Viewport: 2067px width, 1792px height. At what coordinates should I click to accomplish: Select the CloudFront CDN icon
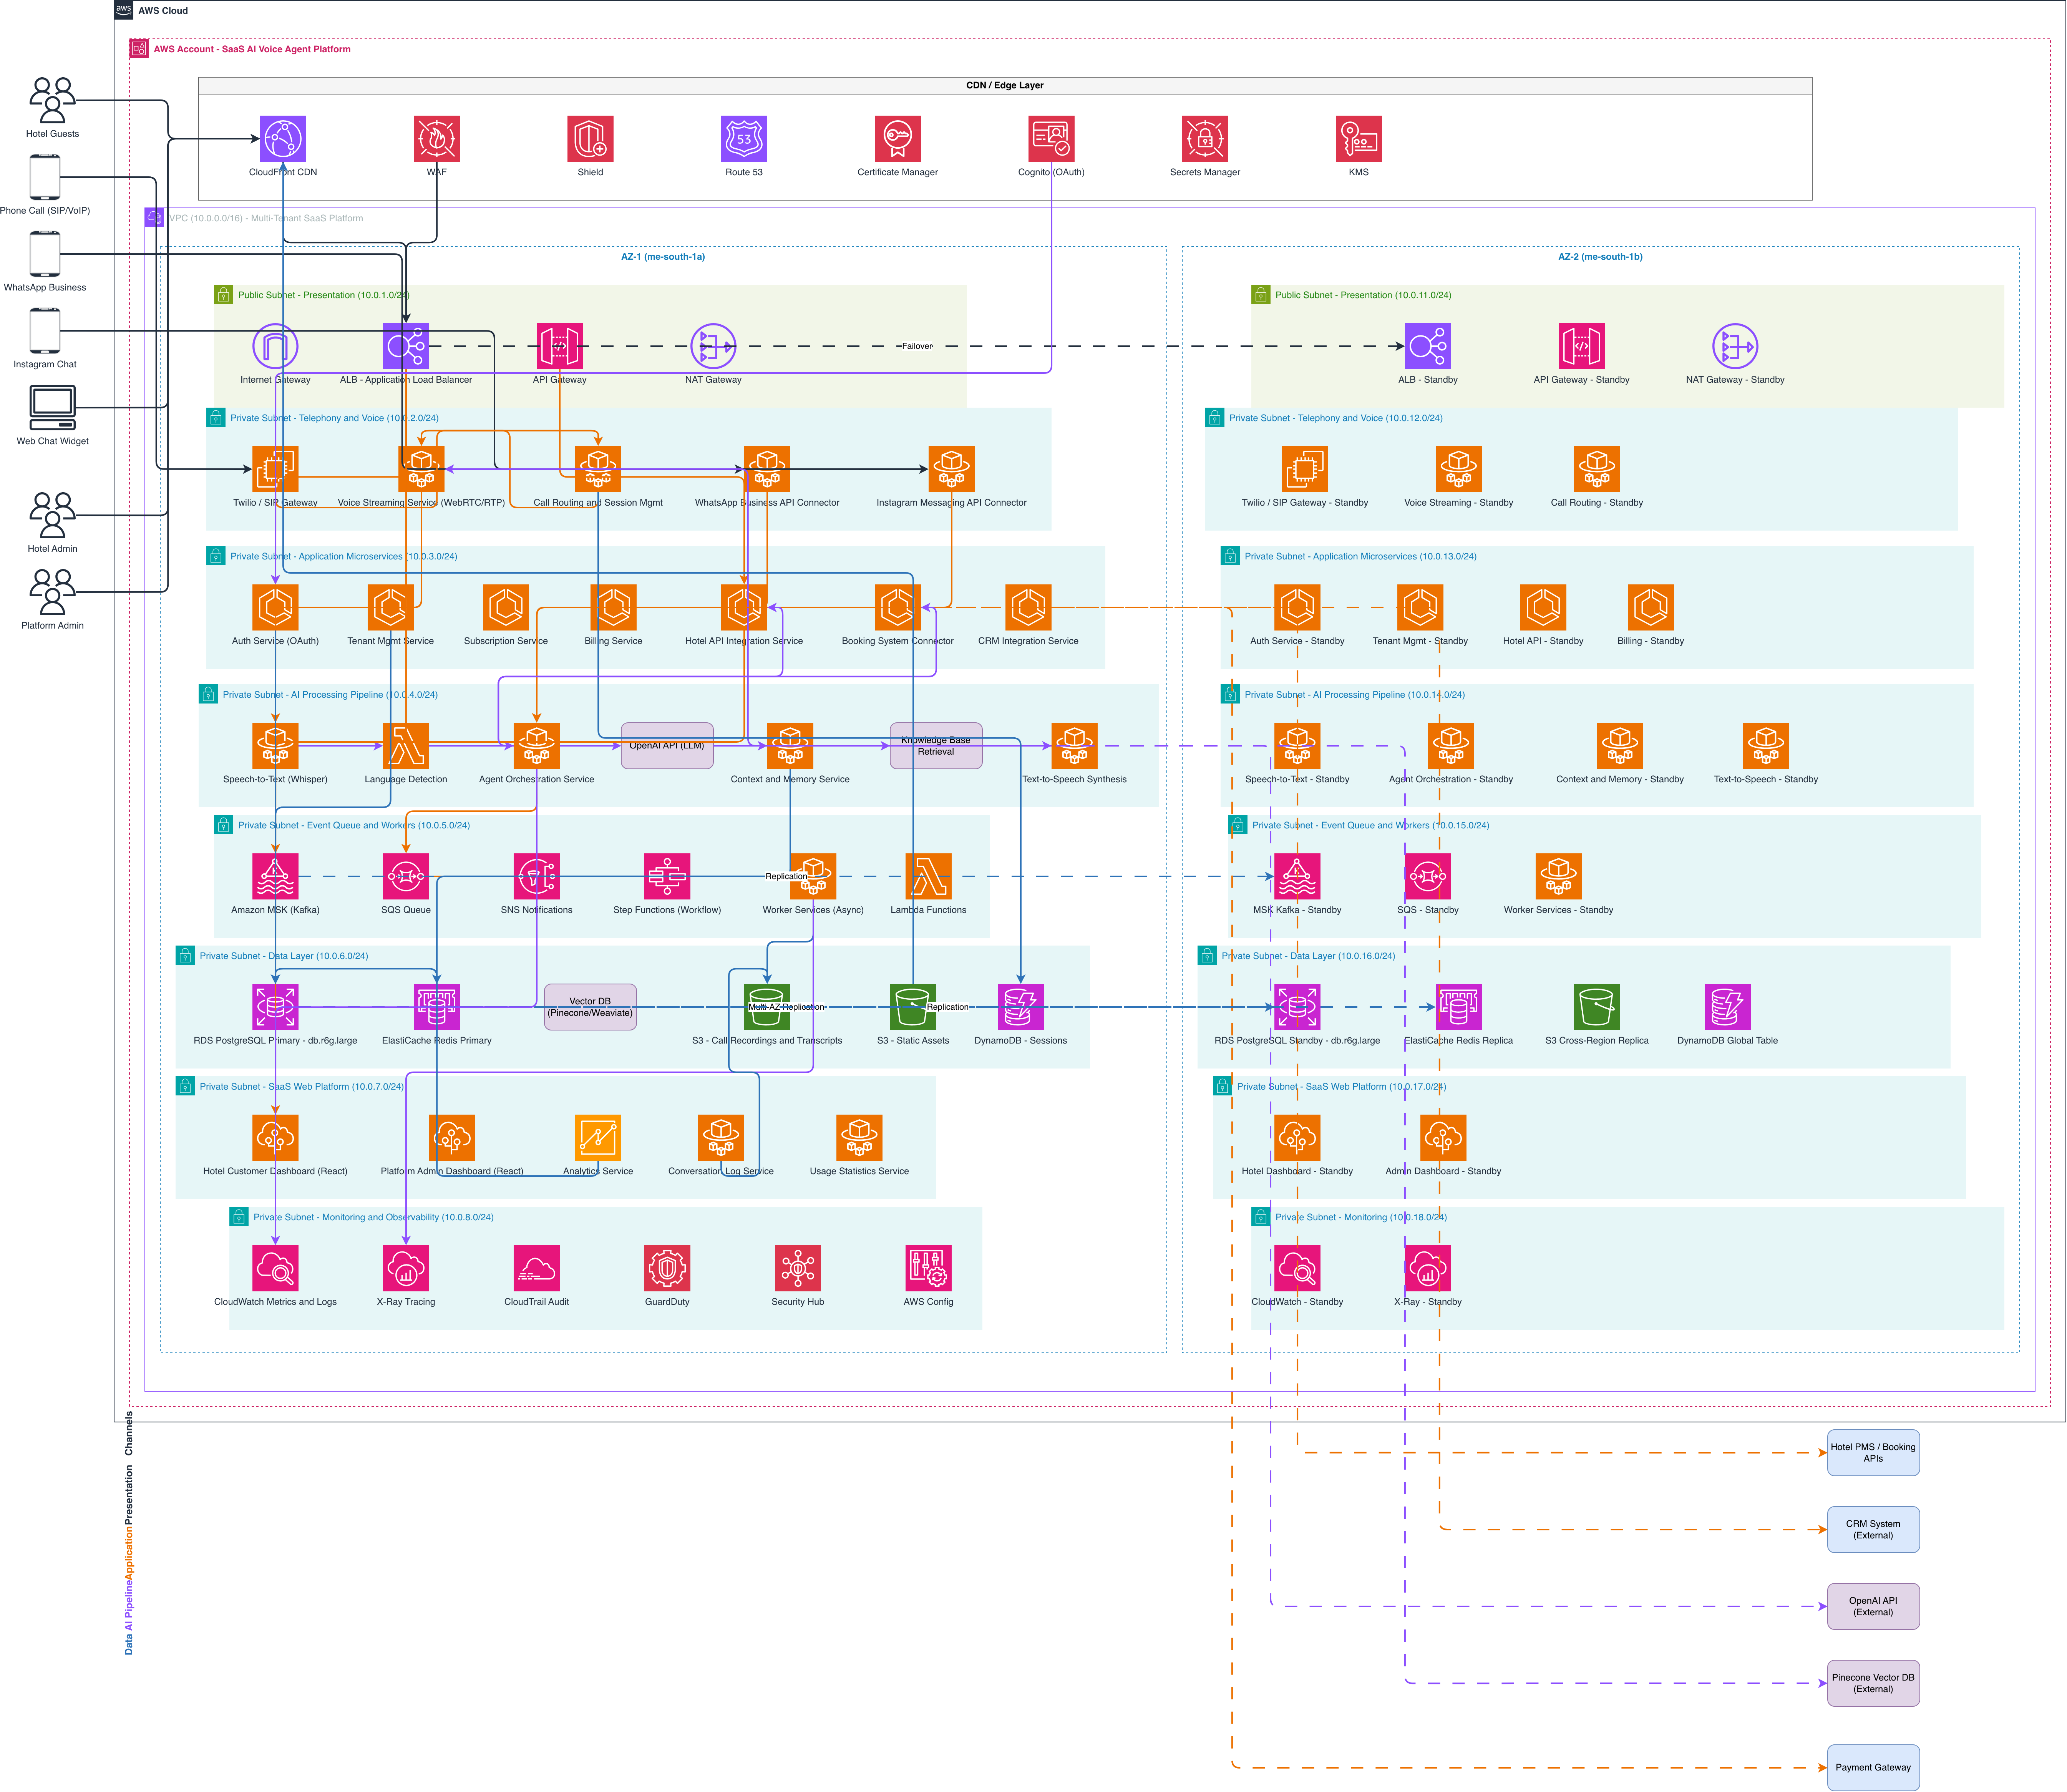(x=283, y=139)
